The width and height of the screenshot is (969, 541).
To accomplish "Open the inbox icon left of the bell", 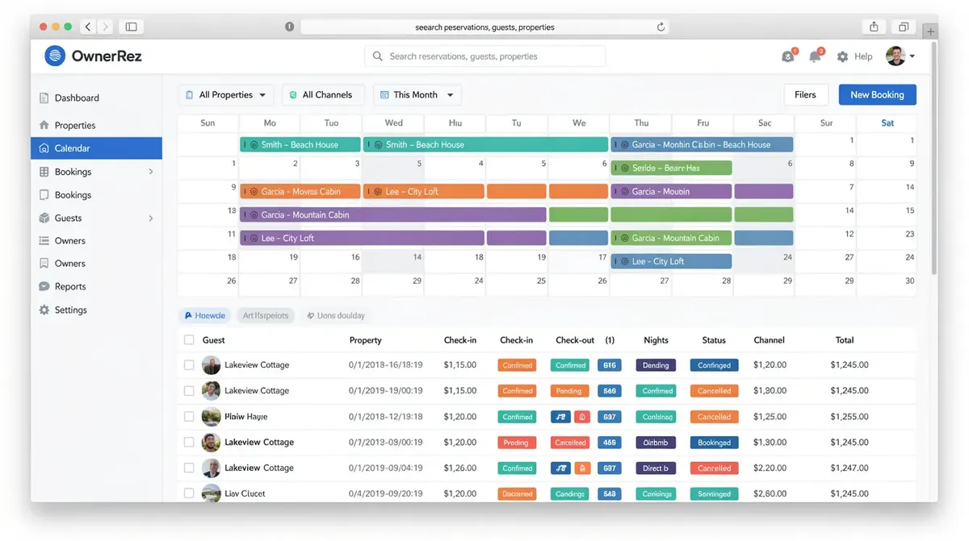I will 788,56.
